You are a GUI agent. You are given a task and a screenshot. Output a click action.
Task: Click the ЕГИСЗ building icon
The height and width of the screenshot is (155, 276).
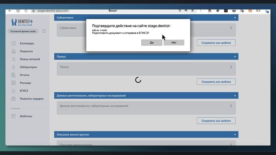click(13, 91)
